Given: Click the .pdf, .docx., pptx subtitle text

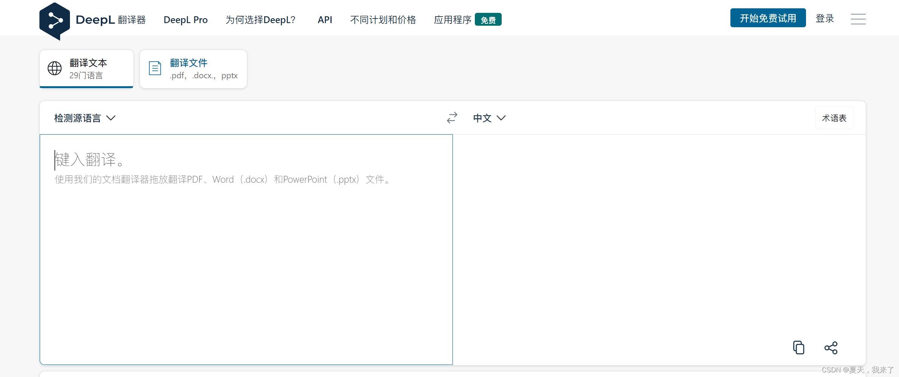Looking at the screenshot, I should point(203,75).
